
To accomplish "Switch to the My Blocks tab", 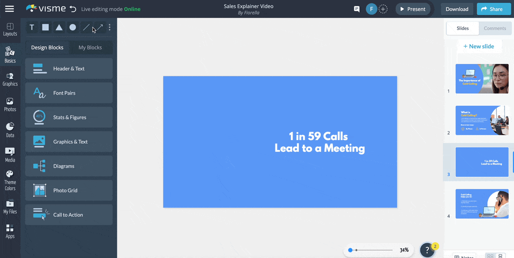I will (x=90, y=47).
